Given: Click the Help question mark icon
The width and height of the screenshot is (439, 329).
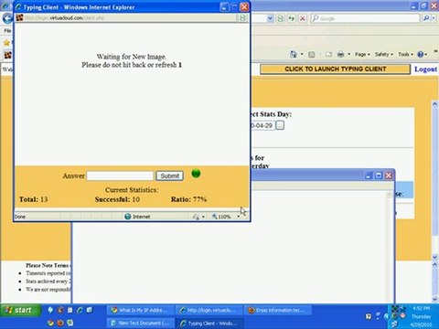Looking at the screenshot, I should tap(421, 54).
